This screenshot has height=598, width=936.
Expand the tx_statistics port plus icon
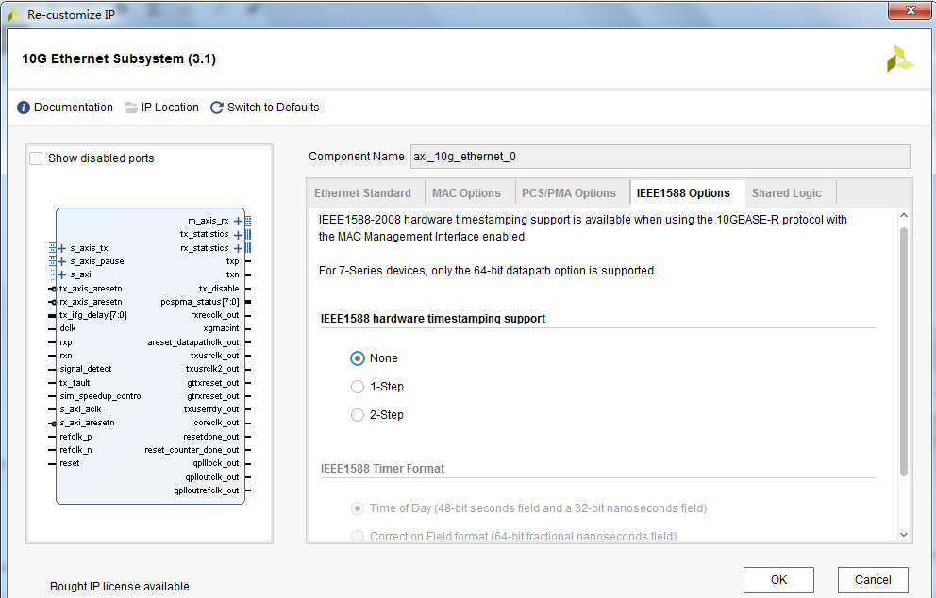tap(238, 235)
